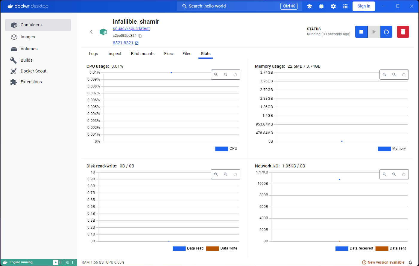Click the RAM 1.56 GB status text
Image resolution: width=419 pixels, height=266 pixels.
point(93,262)
